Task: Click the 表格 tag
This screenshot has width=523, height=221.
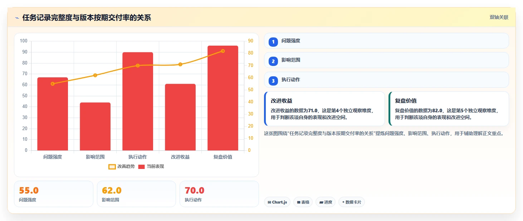Action: [303, 202]
